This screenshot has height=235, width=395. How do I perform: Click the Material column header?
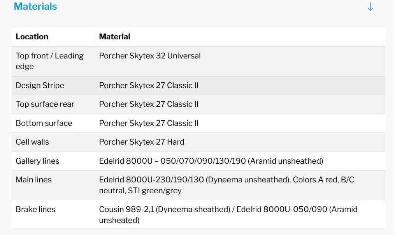[114, 37]
